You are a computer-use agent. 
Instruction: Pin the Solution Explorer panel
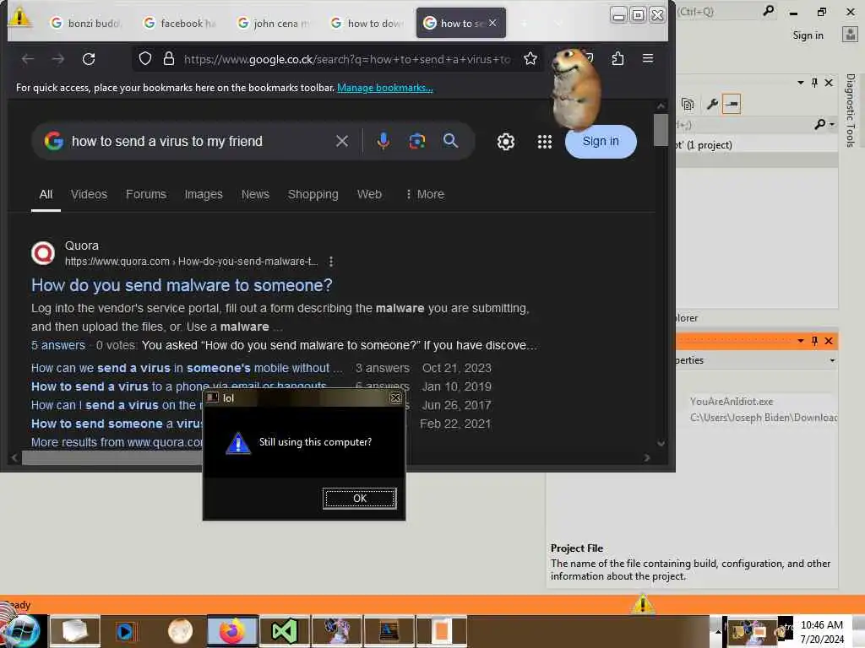[x=814, y=83]
